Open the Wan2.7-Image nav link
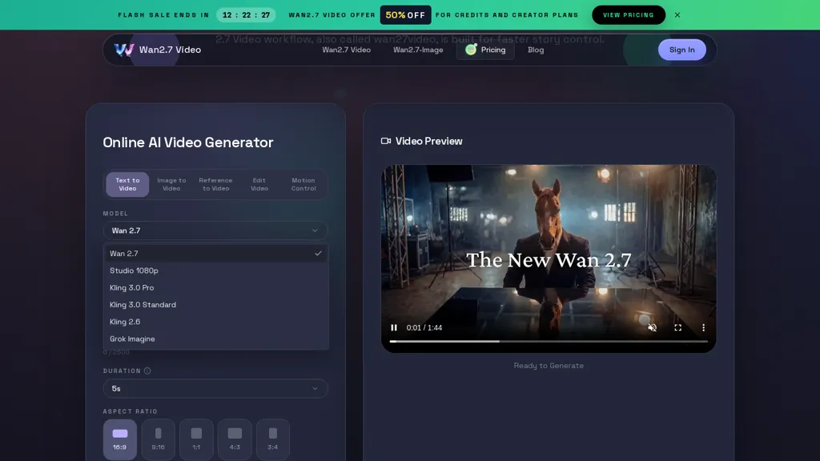This screenshot has width=820, height=461. click(x=418, y=50)
